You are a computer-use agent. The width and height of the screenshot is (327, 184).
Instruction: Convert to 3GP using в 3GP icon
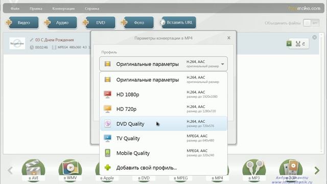pyautogui.click(x=291, y=170)
